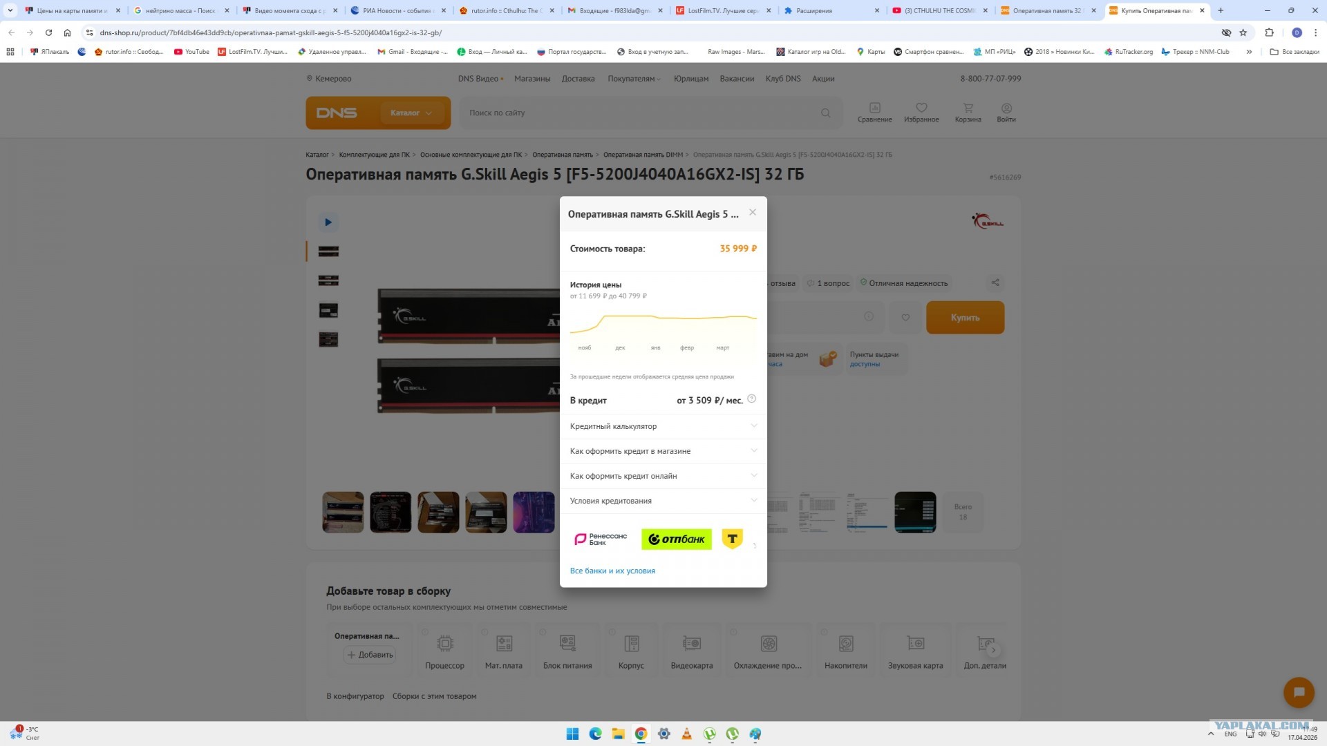The height and width of the screenshot is (746, 1327).
Task: Open a new browser tab
Action: [x=1221, y=10]
